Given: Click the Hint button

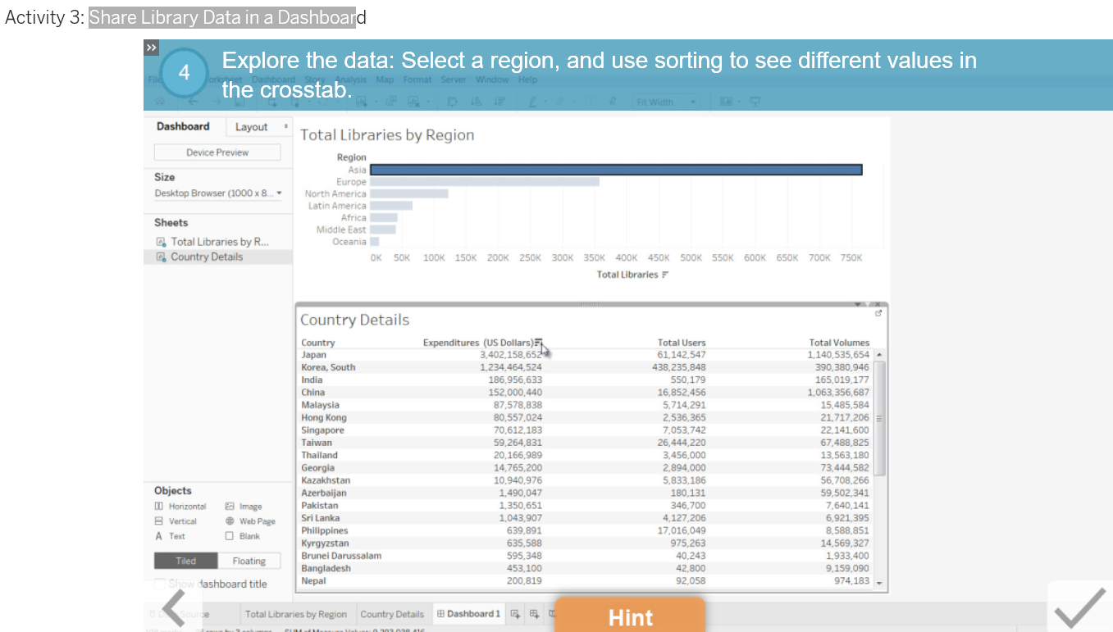Looking at the screenshot, I should tap(629, 616).
